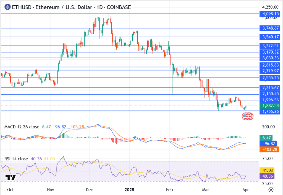The image size is (283, 195).
Task: Click the 2025 year marker on time axis
Action: pos(129,190)
